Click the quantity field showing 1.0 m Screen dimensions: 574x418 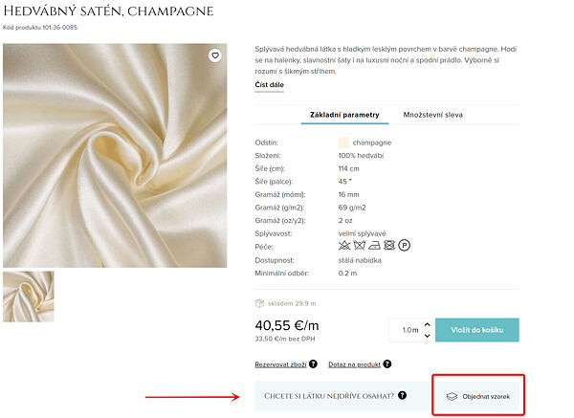pyautogui.click(x=411, y=330)
